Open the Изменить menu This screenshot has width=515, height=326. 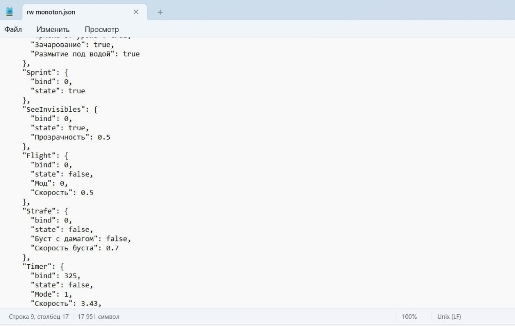(53, 29)
